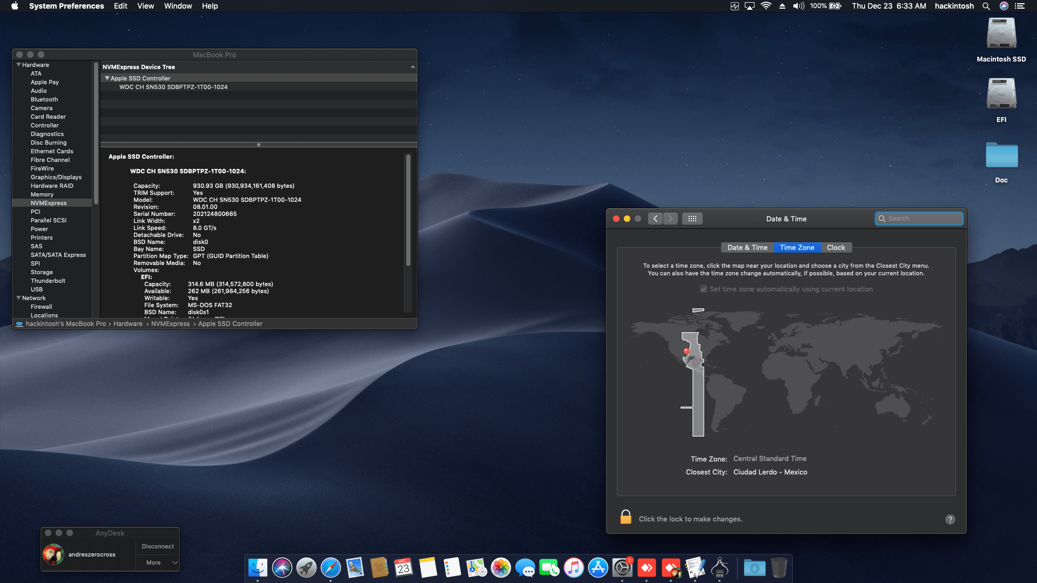Go back in System Preferences
The width and height of the screenshot is (1037, 583).
click(x=655, y=219)
